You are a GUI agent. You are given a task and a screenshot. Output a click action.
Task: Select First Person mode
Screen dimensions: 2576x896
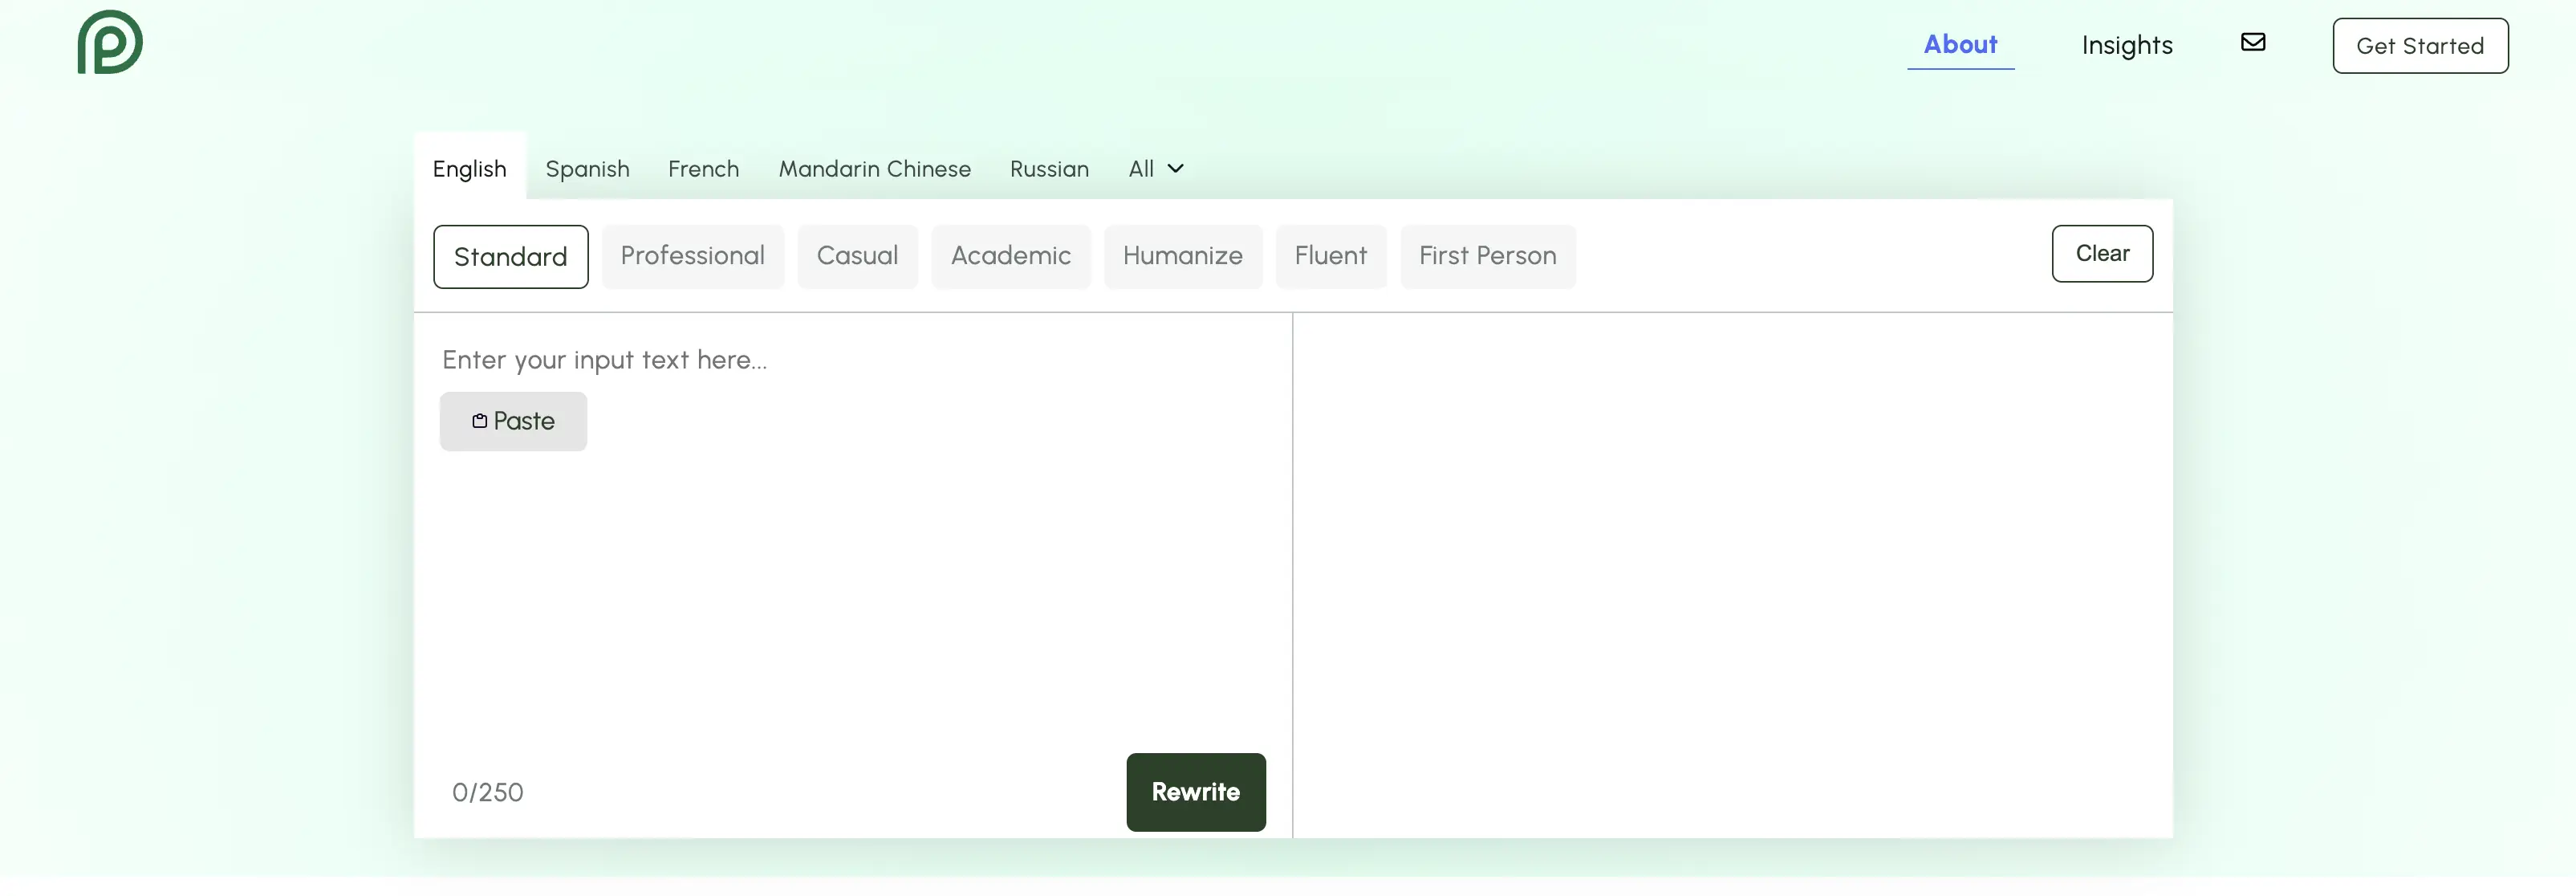coord(1487,256)
